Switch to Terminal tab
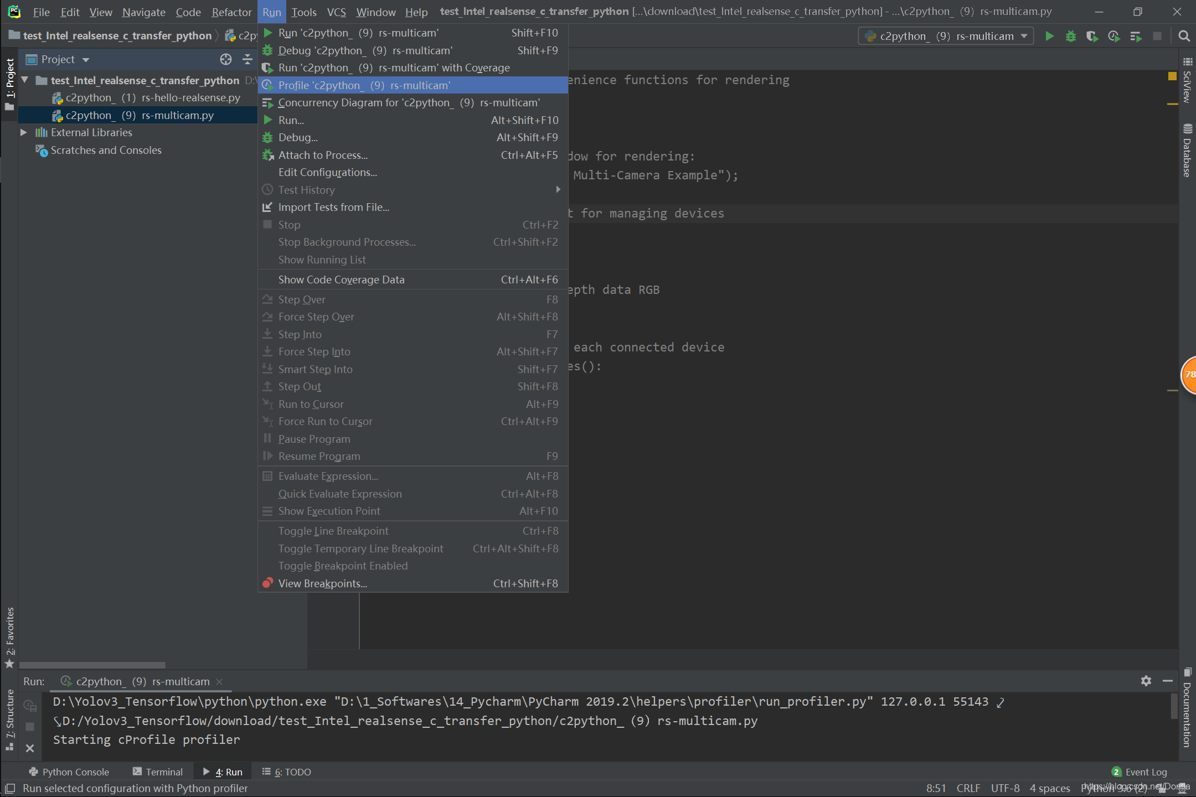The width and height of the screenshot is (1196, 797). coord(158,772)
